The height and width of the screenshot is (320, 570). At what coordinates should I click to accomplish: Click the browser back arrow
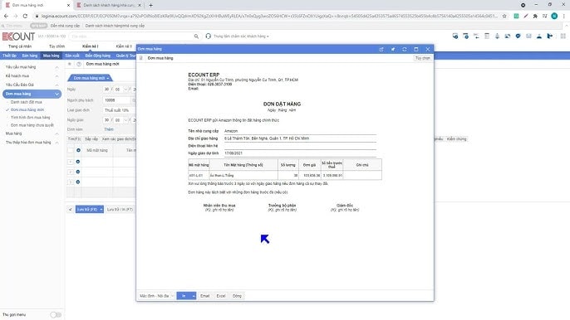point(6,16)
